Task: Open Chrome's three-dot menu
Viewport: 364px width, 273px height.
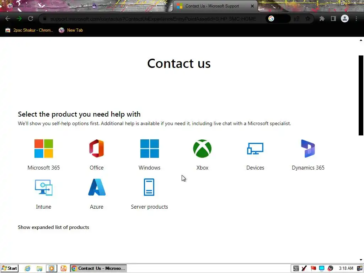Action: pos(356,18)
